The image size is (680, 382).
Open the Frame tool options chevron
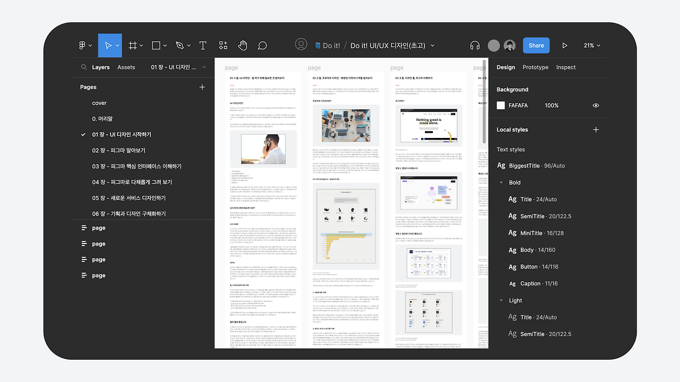click(142, 46)
